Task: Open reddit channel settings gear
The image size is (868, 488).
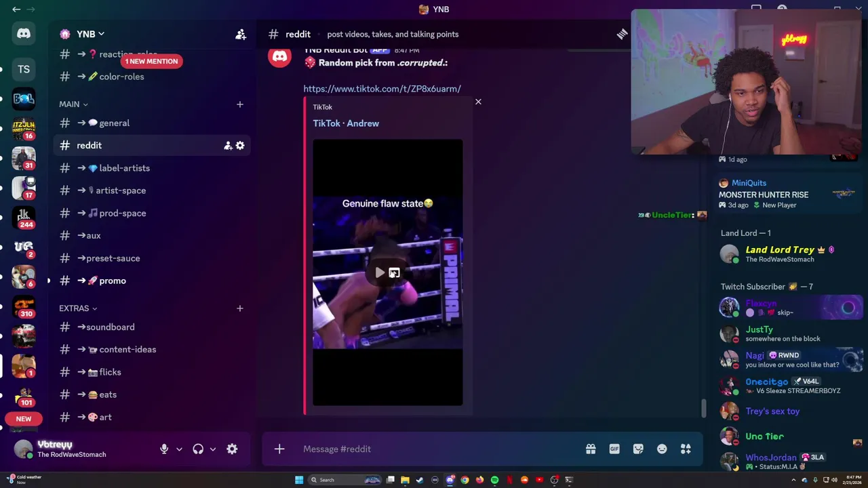Action: tap(240, 145)
